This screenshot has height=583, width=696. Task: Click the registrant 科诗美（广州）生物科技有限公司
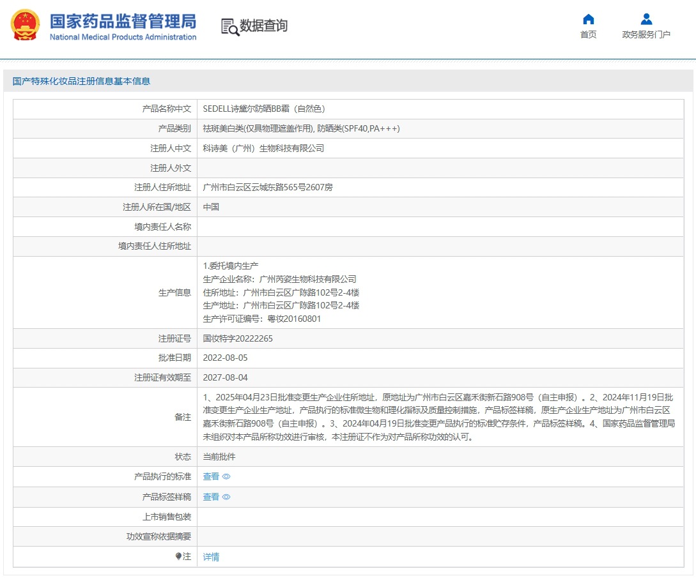pos(263,148)
